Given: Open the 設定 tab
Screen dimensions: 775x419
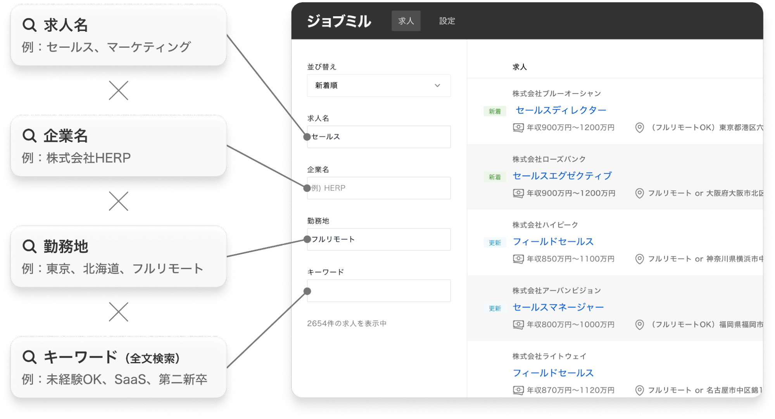Looking at the screenshot, I should [x=447, y=21].
